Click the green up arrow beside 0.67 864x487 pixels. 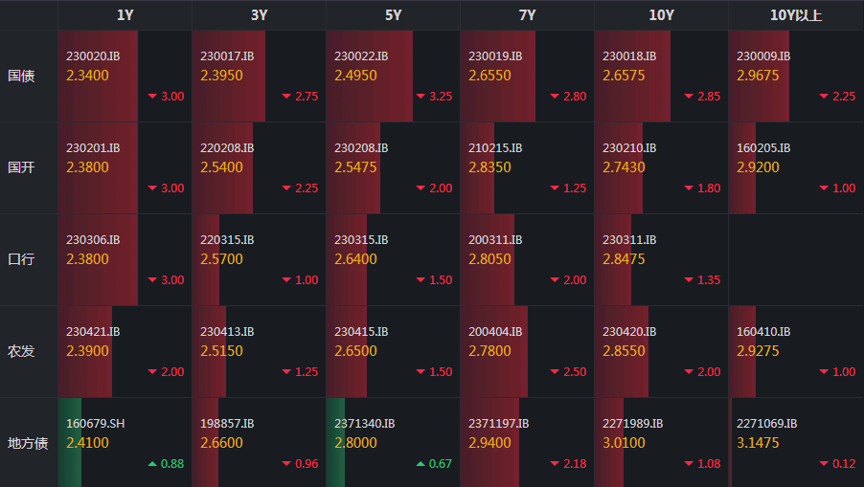coord(421,464)
